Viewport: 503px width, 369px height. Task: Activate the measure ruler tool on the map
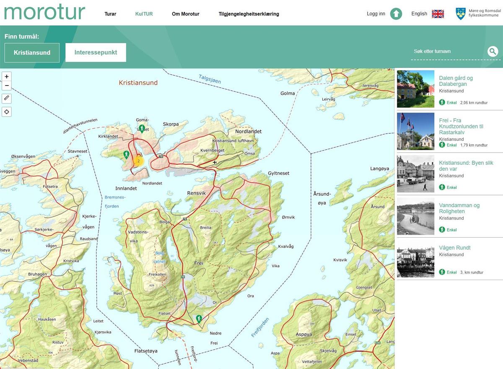click(7, 98)
